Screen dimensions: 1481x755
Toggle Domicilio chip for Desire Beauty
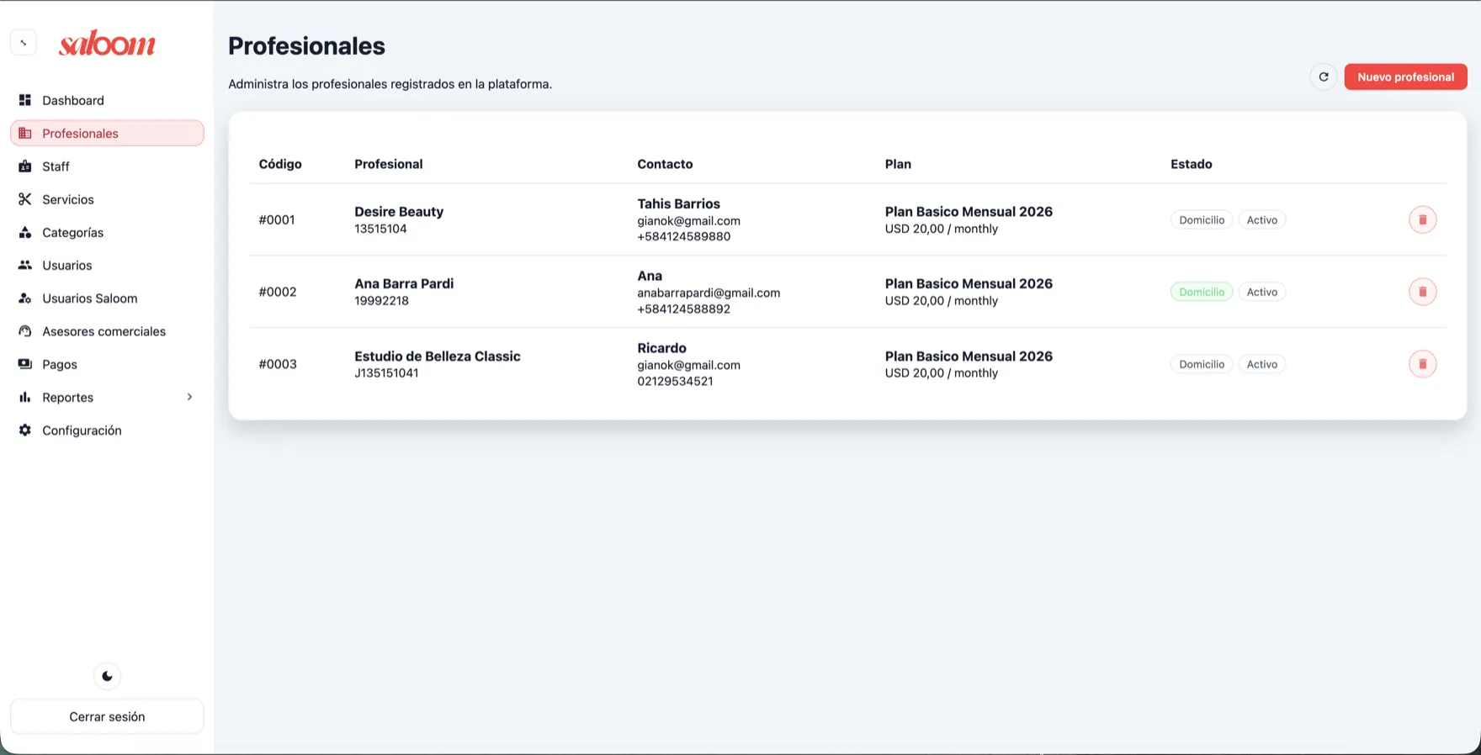pos(1202,219)
